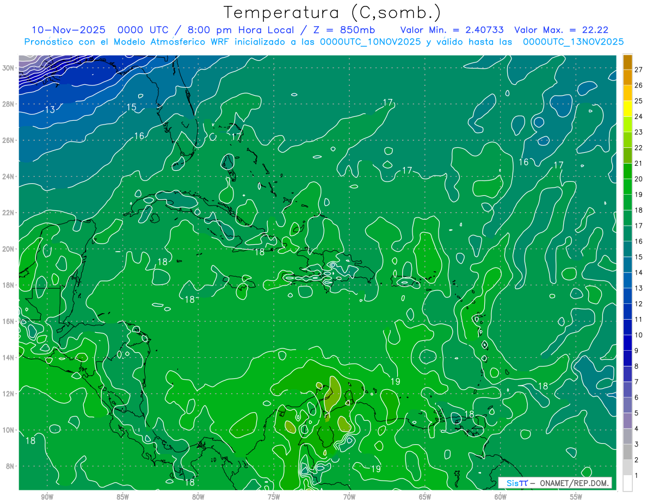Image resolution: width=653 pixels, height=504 pixels.
Task: Click the color bar legend value "25"
Action: pyautogui.click(x=639, y=101)
